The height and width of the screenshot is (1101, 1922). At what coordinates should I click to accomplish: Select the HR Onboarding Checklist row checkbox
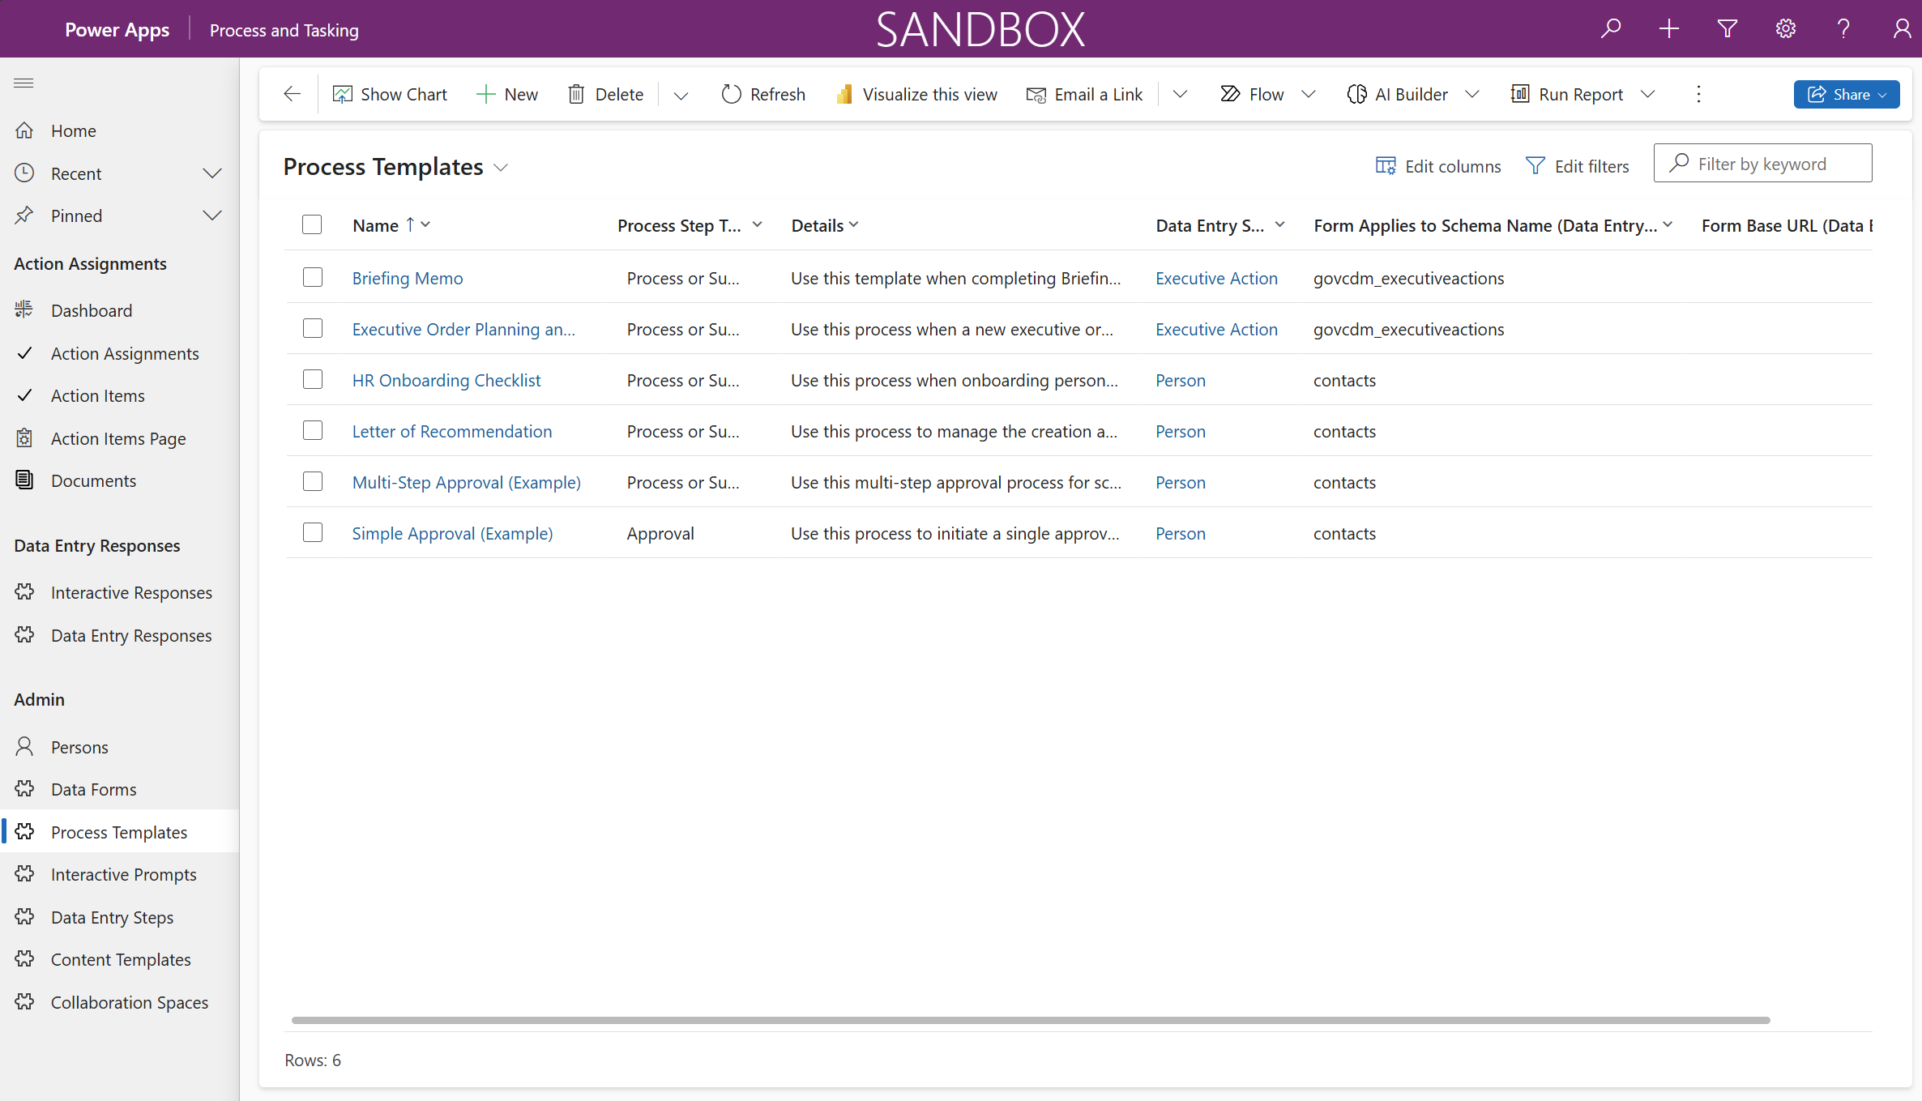point(312,380)
